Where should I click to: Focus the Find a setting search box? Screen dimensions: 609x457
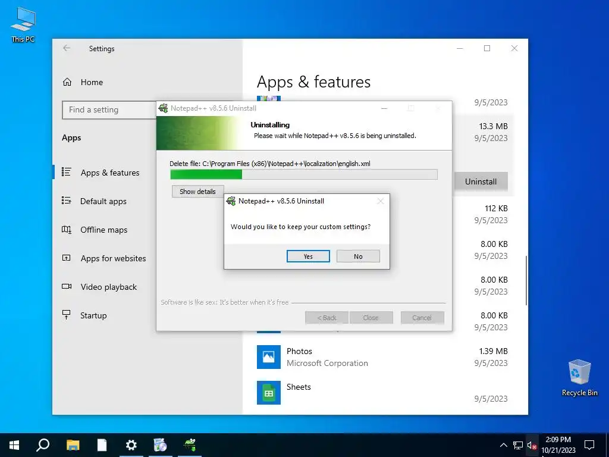tap(109, 110)
